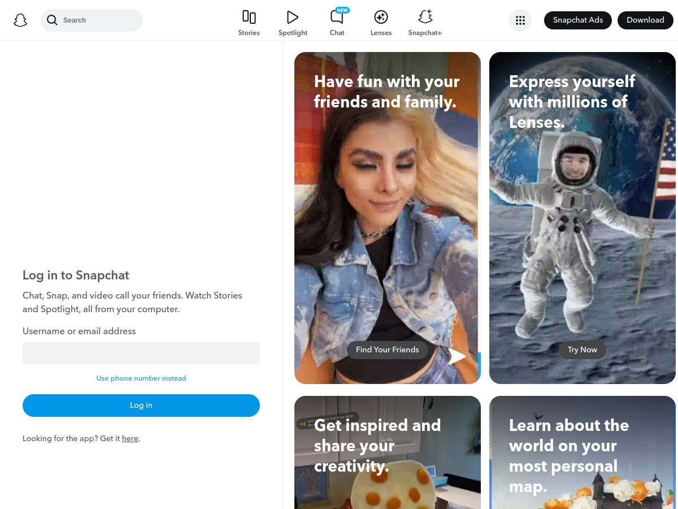The height and width of the screenshot is (509, 678).
Task: Open the Chat tab
Action: (337, 23)
